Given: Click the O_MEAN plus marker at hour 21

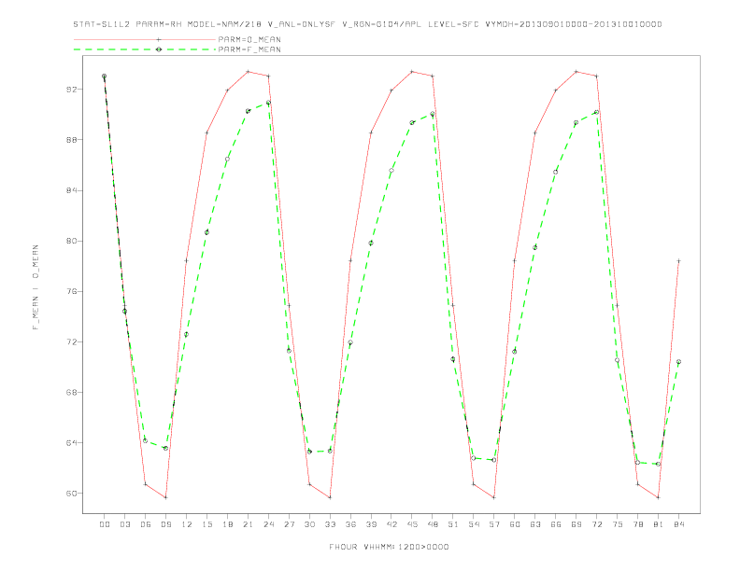Looking at the screenshot, I should click(x=248, y=72).
